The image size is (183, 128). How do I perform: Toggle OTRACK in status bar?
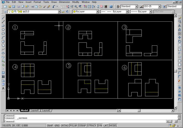coord(92,126)
